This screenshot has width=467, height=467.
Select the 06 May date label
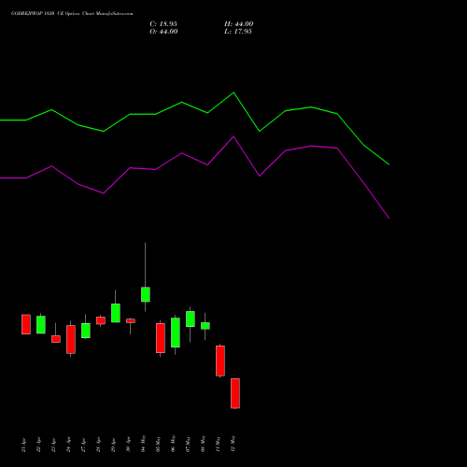174,445
